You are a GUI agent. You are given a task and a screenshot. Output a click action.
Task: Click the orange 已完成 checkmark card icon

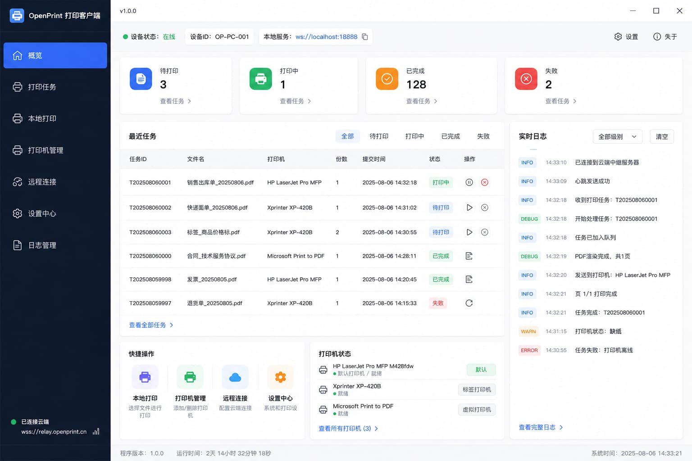[x=387, y=79]
